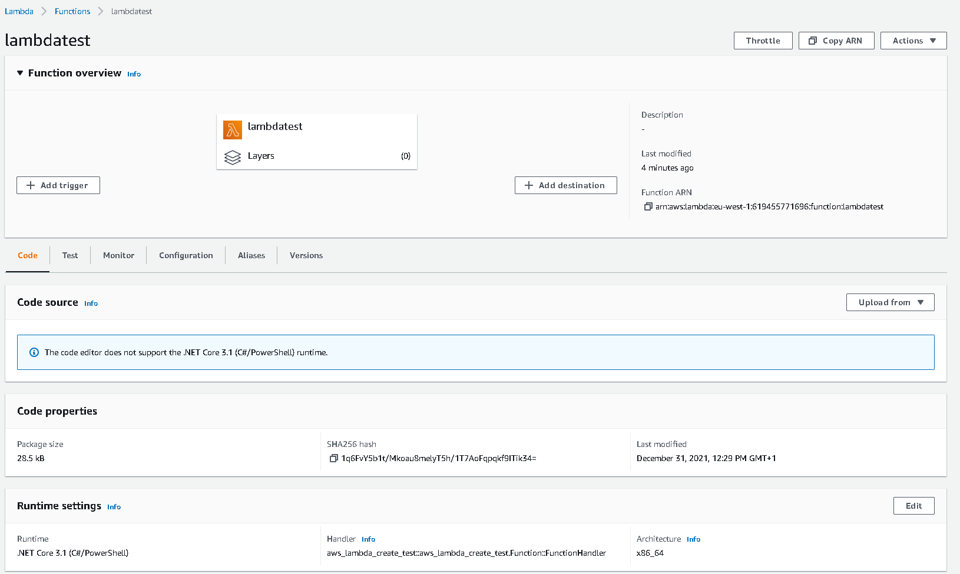This screenshot has height=574, width=960.
Task: Click the Layers icon in the function diagram
Action: point(232,157)
